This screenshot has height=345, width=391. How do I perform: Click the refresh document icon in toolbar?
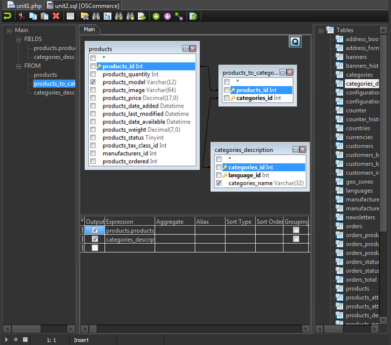pos(193,17)
